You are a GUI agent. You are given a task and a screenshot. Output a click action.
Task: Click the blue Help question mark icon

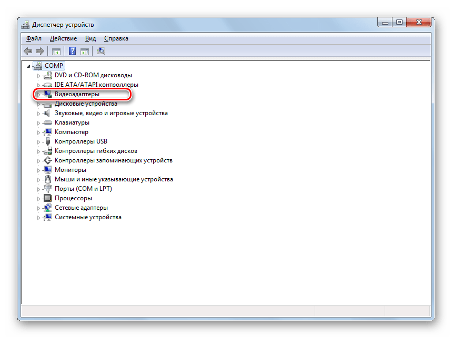(x=73, y=51)
